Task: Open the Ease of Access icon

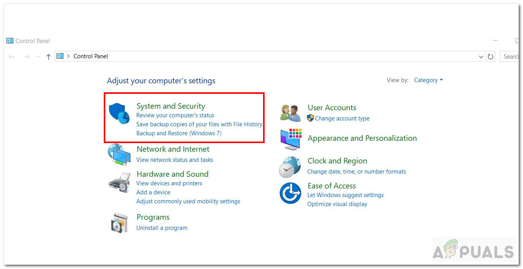Action: pyautogui.click(x=290, y=193)
